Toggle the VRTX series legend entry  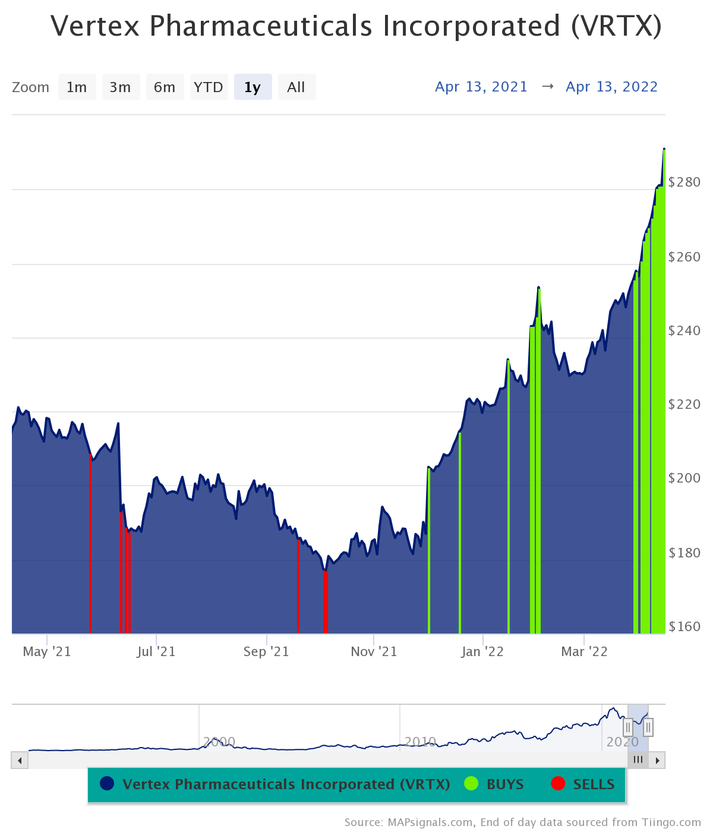(x=275, y=784)
